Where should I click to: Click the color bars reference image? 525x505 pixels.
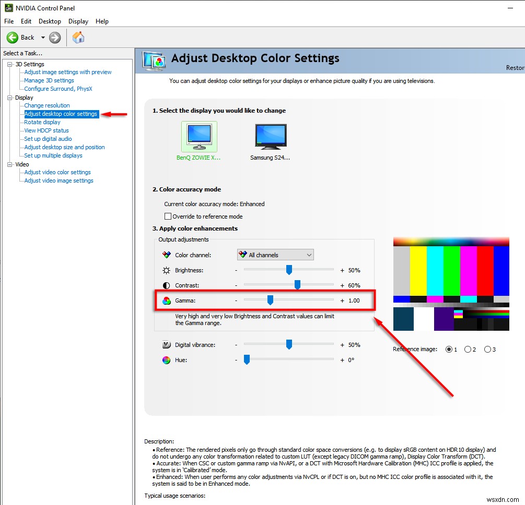pos(451,284)
